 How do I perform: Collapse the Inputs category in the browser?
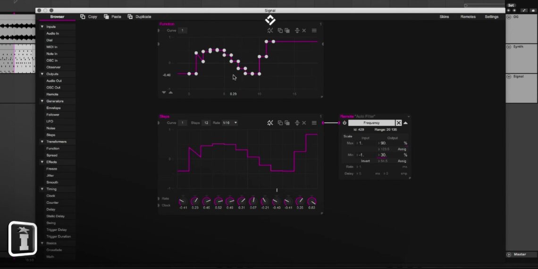[42, 26]
